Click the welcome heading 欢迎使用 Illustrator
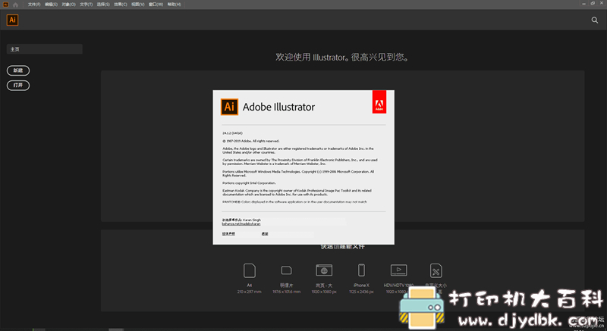607x331 pixels. 342,57
